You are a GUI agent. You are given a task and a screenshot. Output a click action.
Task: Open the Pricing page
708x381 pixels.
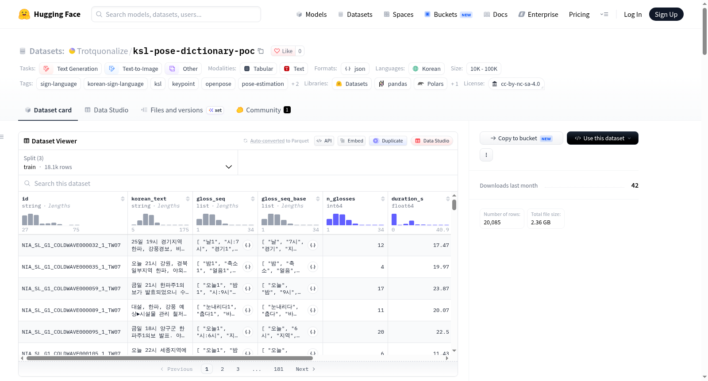point(579,15)
